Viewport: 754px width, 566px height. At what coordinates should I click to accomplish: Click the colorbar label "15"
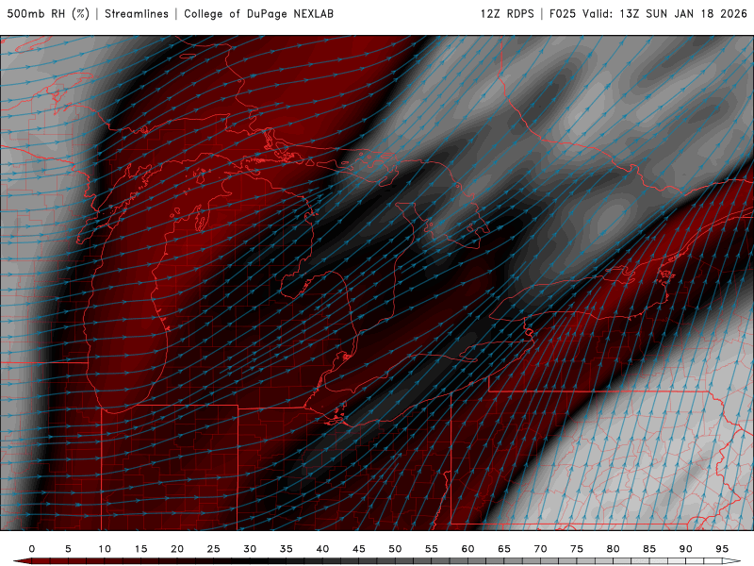click(140, 549)
